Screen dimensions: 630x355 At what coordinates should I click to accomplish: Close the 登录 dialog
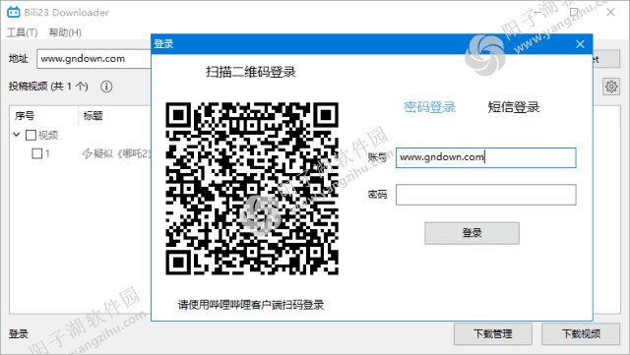click(580, 44)
